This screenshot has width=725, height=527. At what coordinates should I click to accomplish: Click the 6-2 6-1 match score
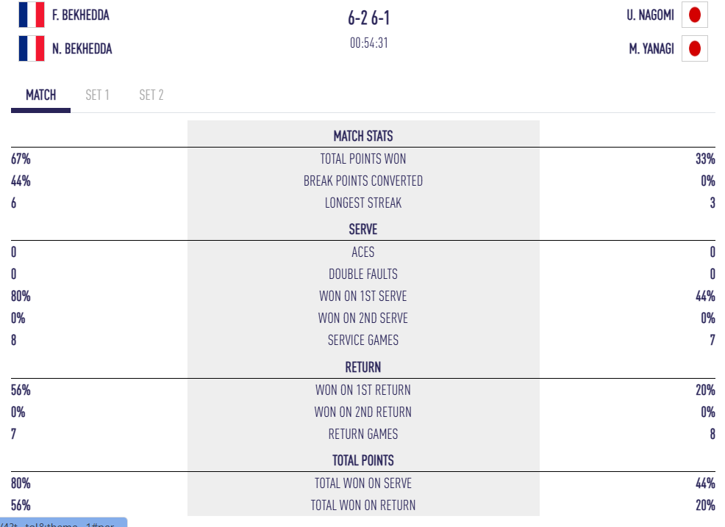[x=368, y=18]
